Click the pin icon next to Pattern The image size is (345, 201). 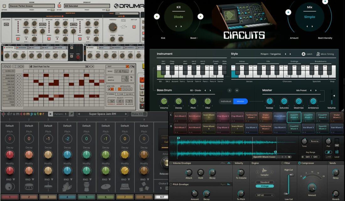tap(71, 114)
